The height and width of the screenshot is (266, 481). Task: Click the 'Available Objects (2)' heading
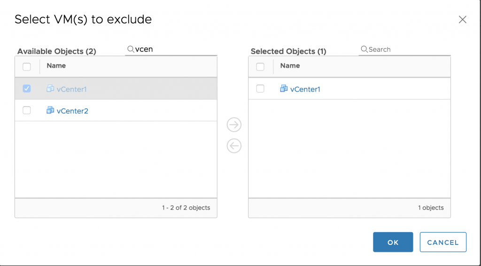tap(57, 51)
